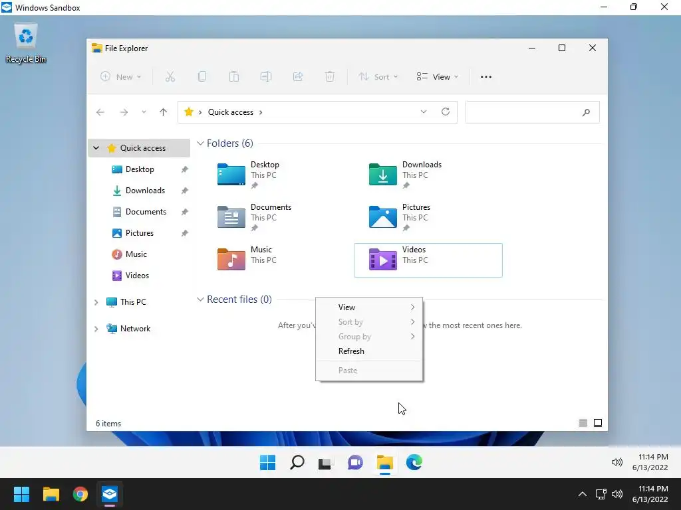The image size is (681, 510).
Task: Click the Cut scissors icon in toolbar
Action: coord(170,77)
